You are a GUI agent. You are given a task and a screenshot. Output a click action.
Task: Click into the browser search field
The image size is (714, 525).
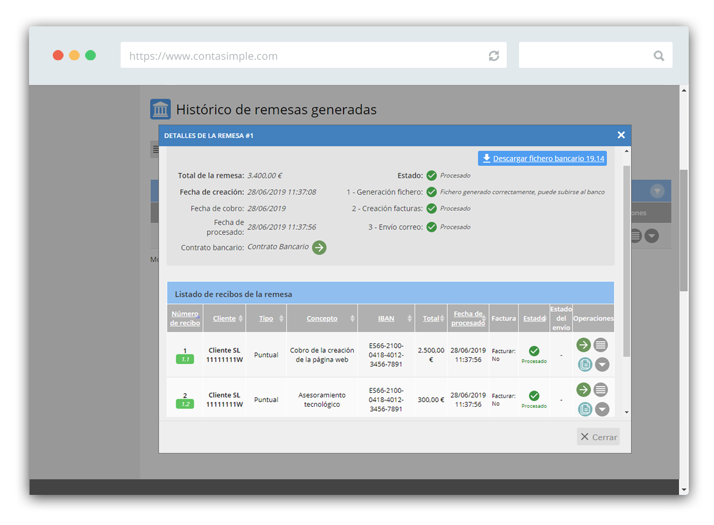pyautogui.click(x=596, y=55)
